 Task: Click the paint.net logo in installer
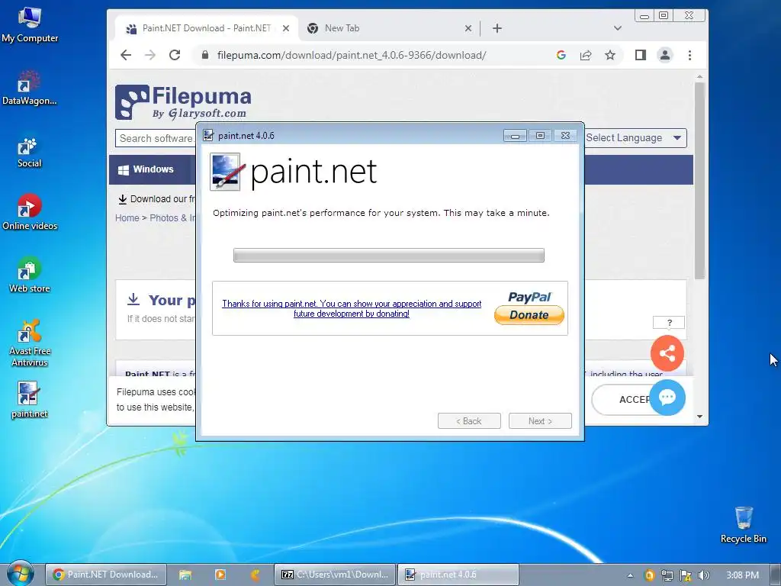click(294, 172)
